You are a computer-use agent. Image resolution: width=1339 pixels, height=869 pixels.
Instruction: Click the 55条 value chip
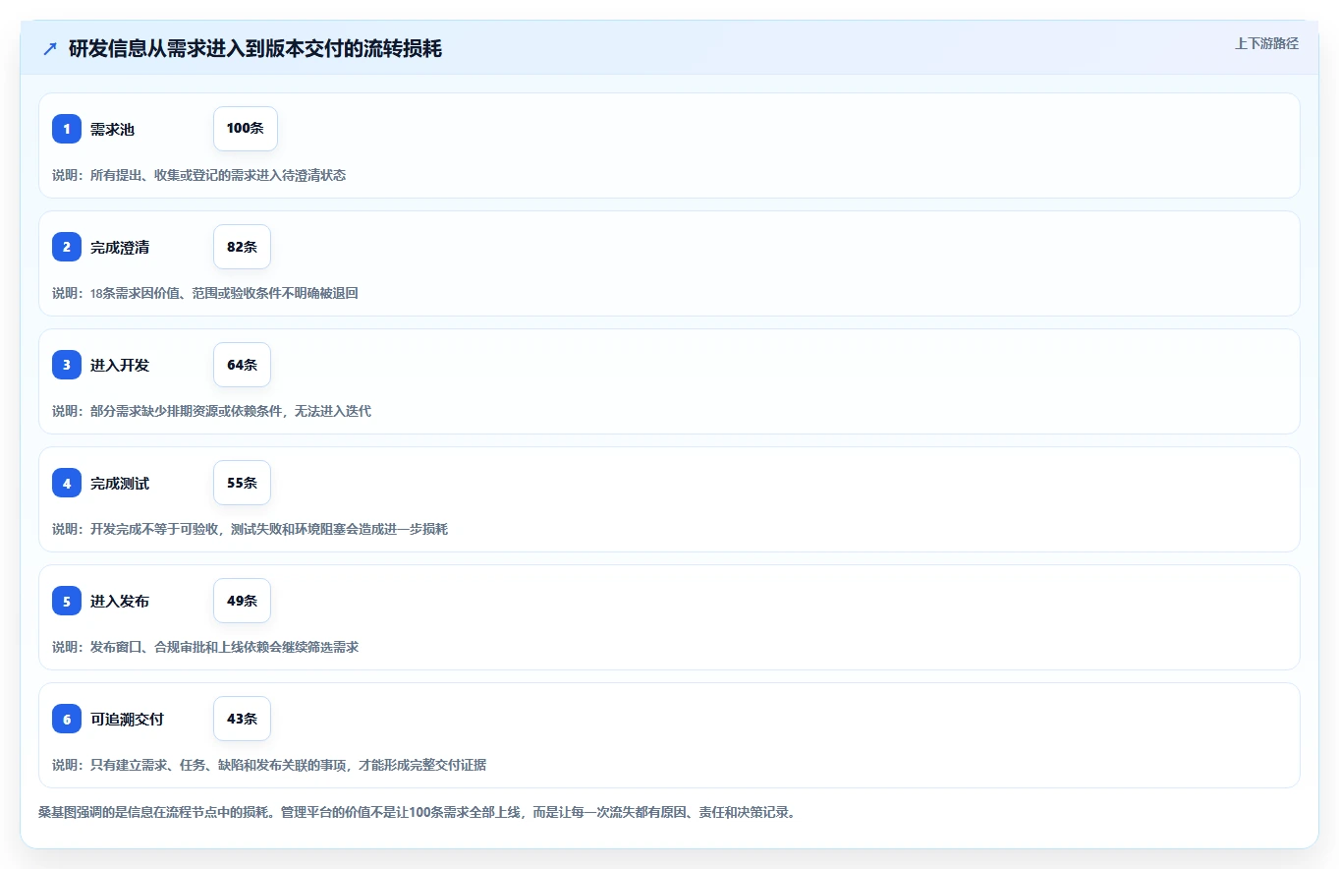coord(242,483)
